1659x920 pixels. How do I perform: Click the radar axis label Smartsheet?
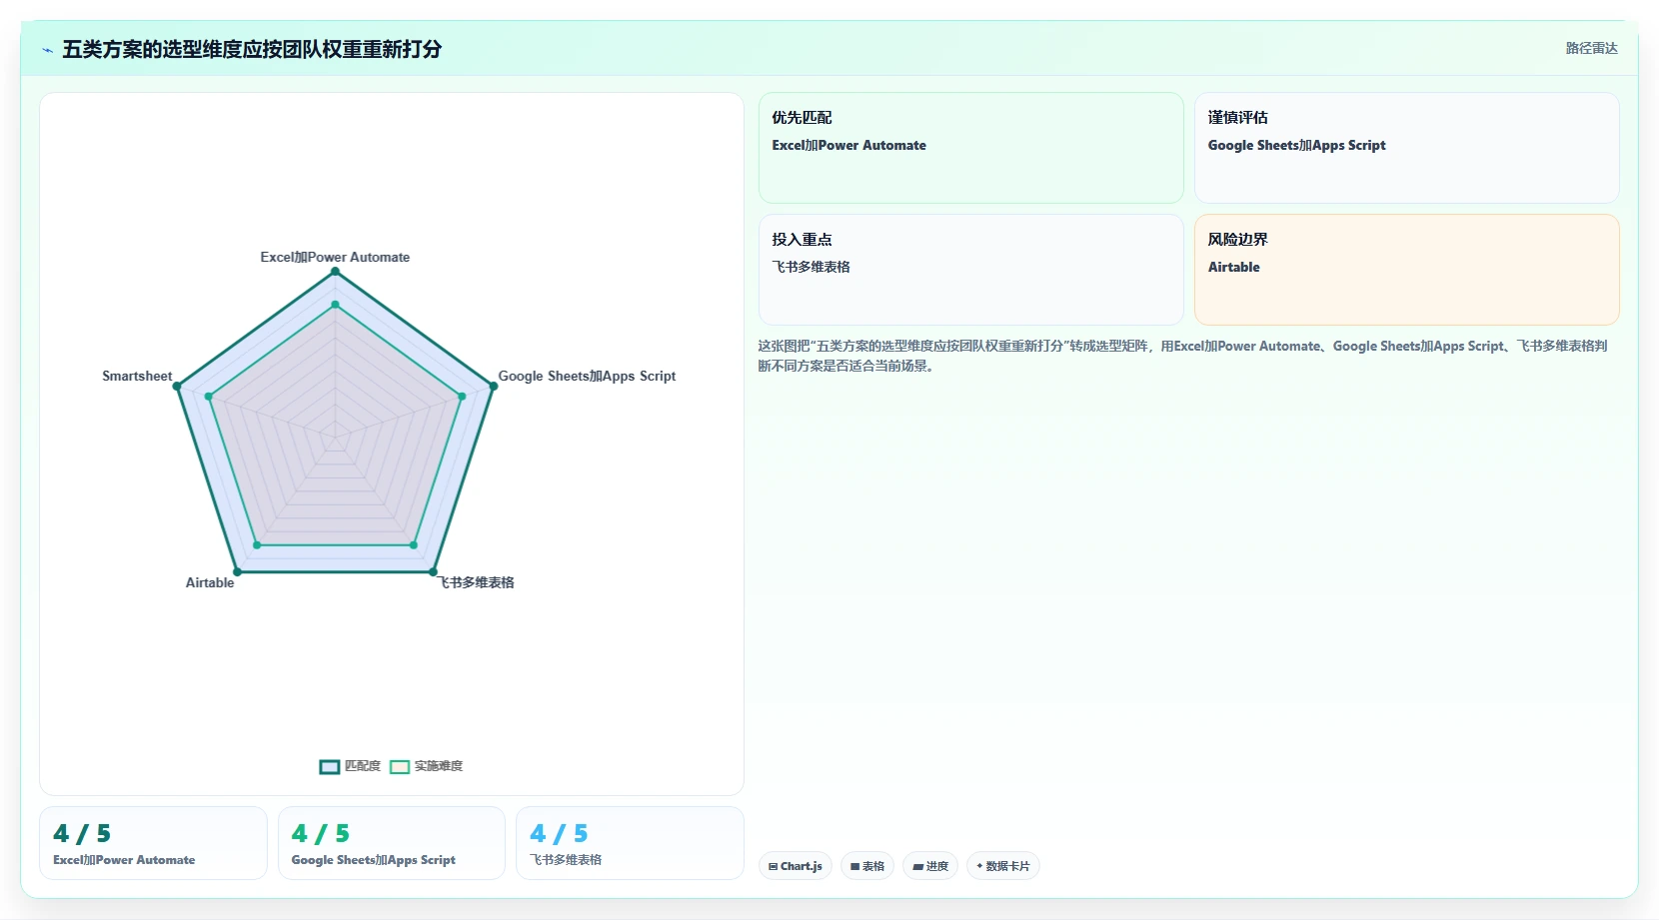pos(137,376)
